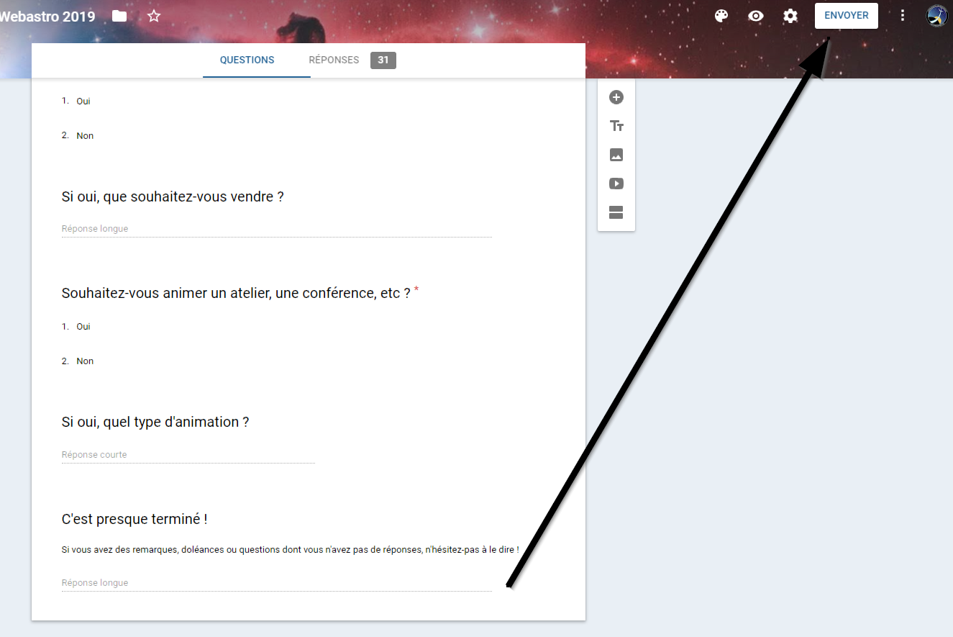Add a new section to the form

(x=616, y=212)
